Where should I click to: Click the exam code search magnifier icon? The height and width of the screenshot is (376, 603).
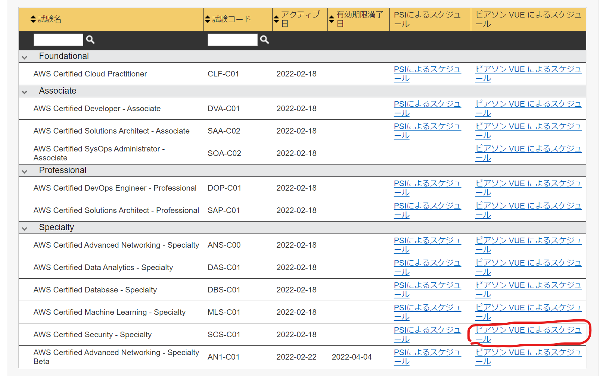265,40
